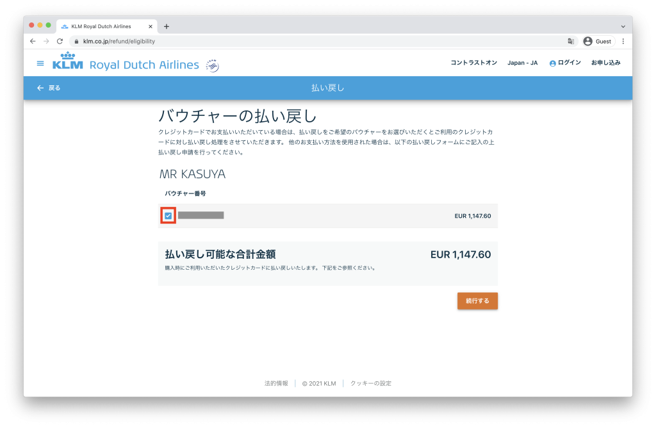Image resolution: width=656 pixels, height=428 pixels.
Task: Click the URL address bar
Action: pyautogui.click(x=320, y=41)
